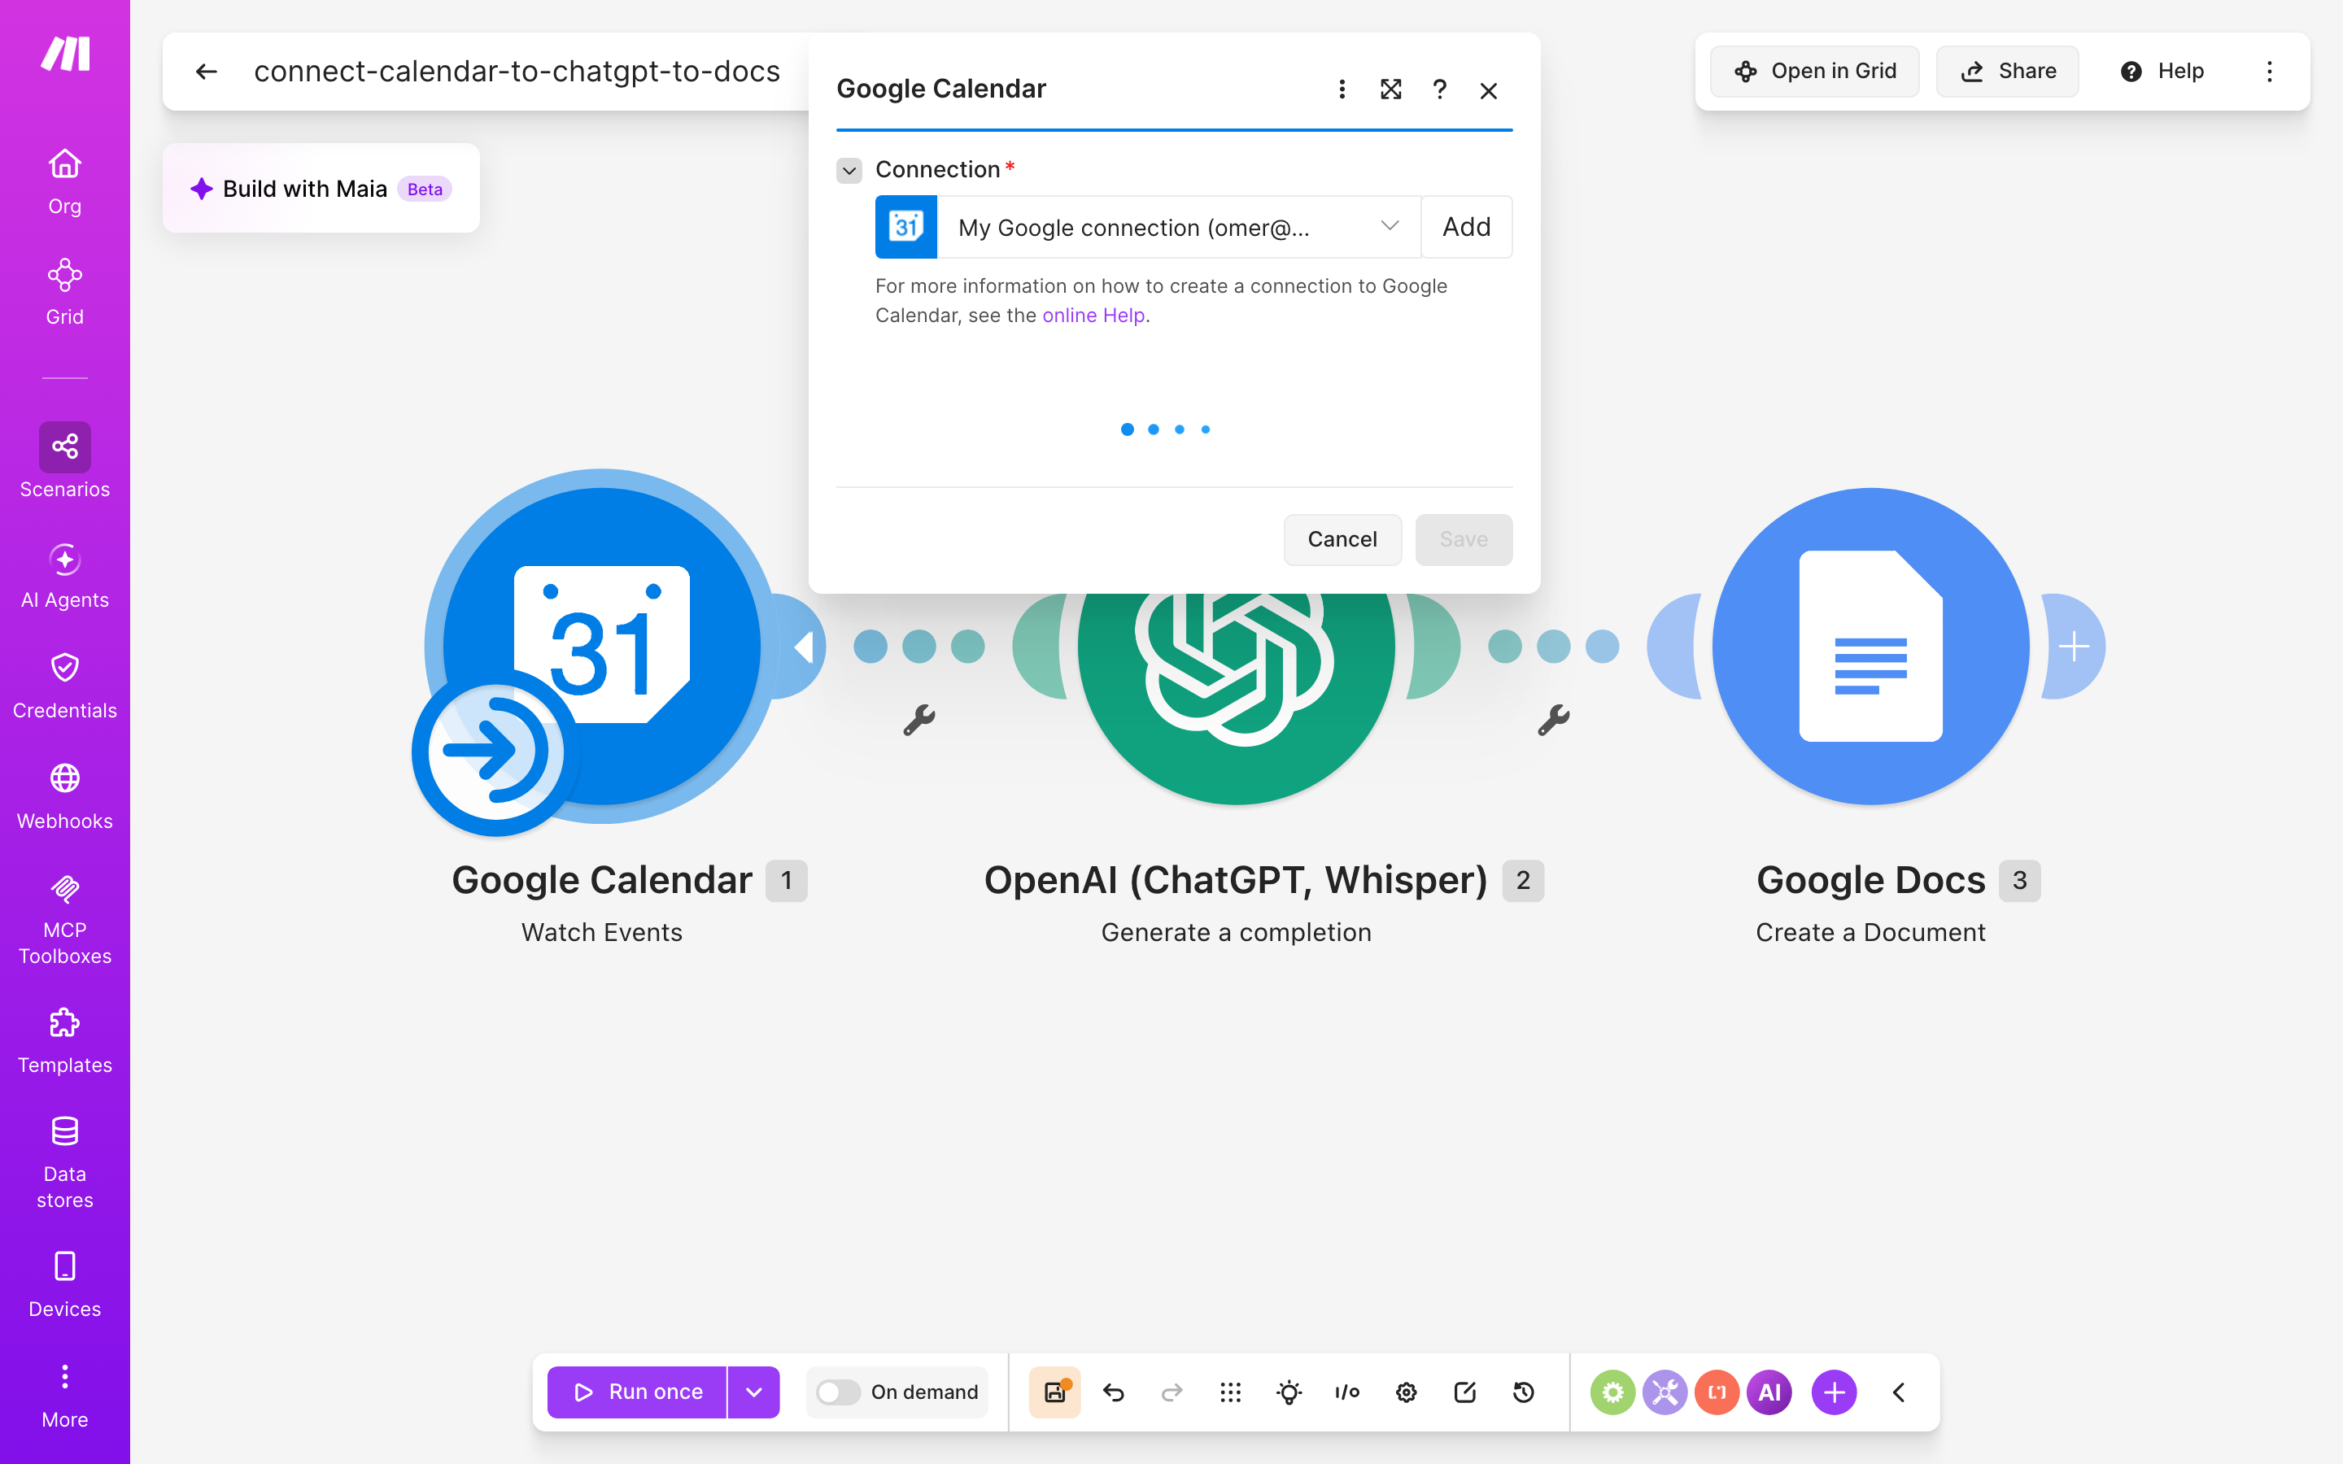This screenshot has width=2343, height=1464.
Task: Open scenario inputs and outputs
Action: tap(1346, 1392)
